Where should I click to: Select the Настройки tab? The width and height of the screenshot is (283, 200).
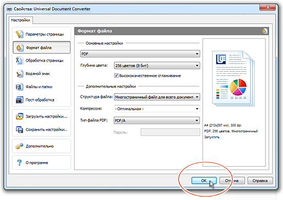click(x=21, y=20)
